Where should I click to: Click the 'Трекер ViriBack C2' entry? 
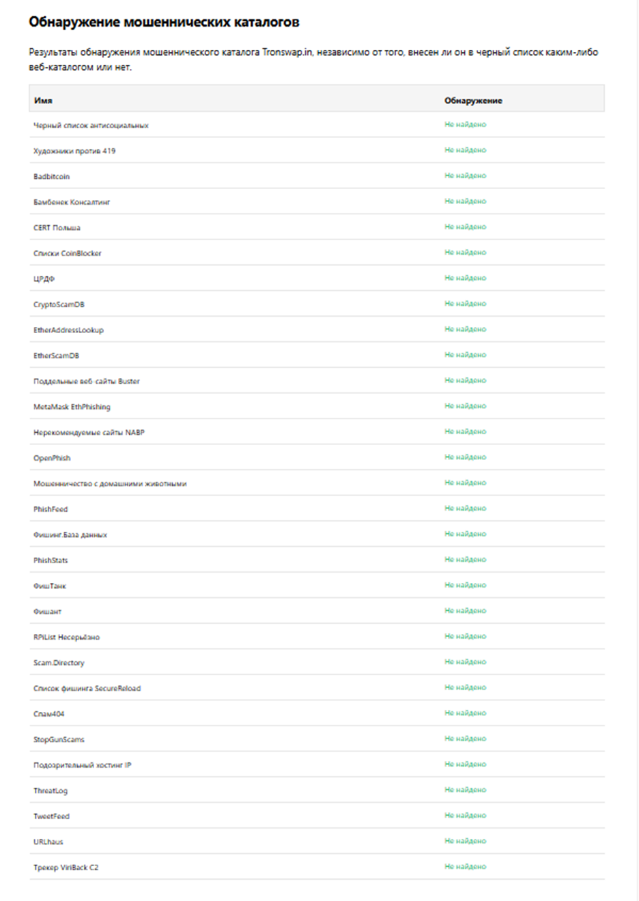point(66,868)
